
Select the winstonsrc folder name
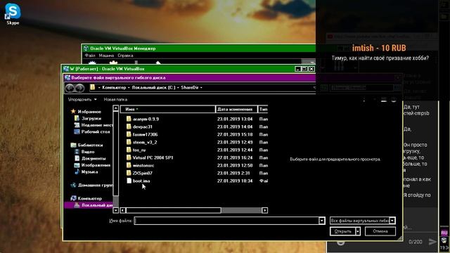pyautogui.click(x=143, y=165)
